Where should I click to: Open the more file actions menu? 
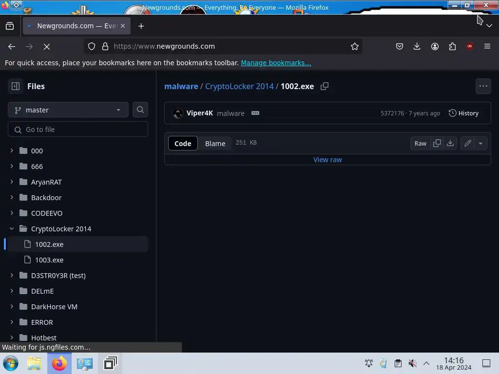click(483, 86)
